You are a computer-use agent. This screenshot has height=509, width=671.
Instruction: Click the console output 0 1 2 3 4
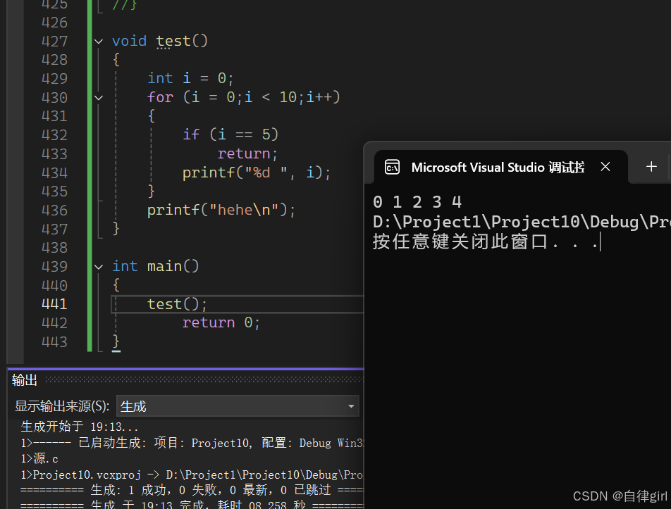(417, 202)
